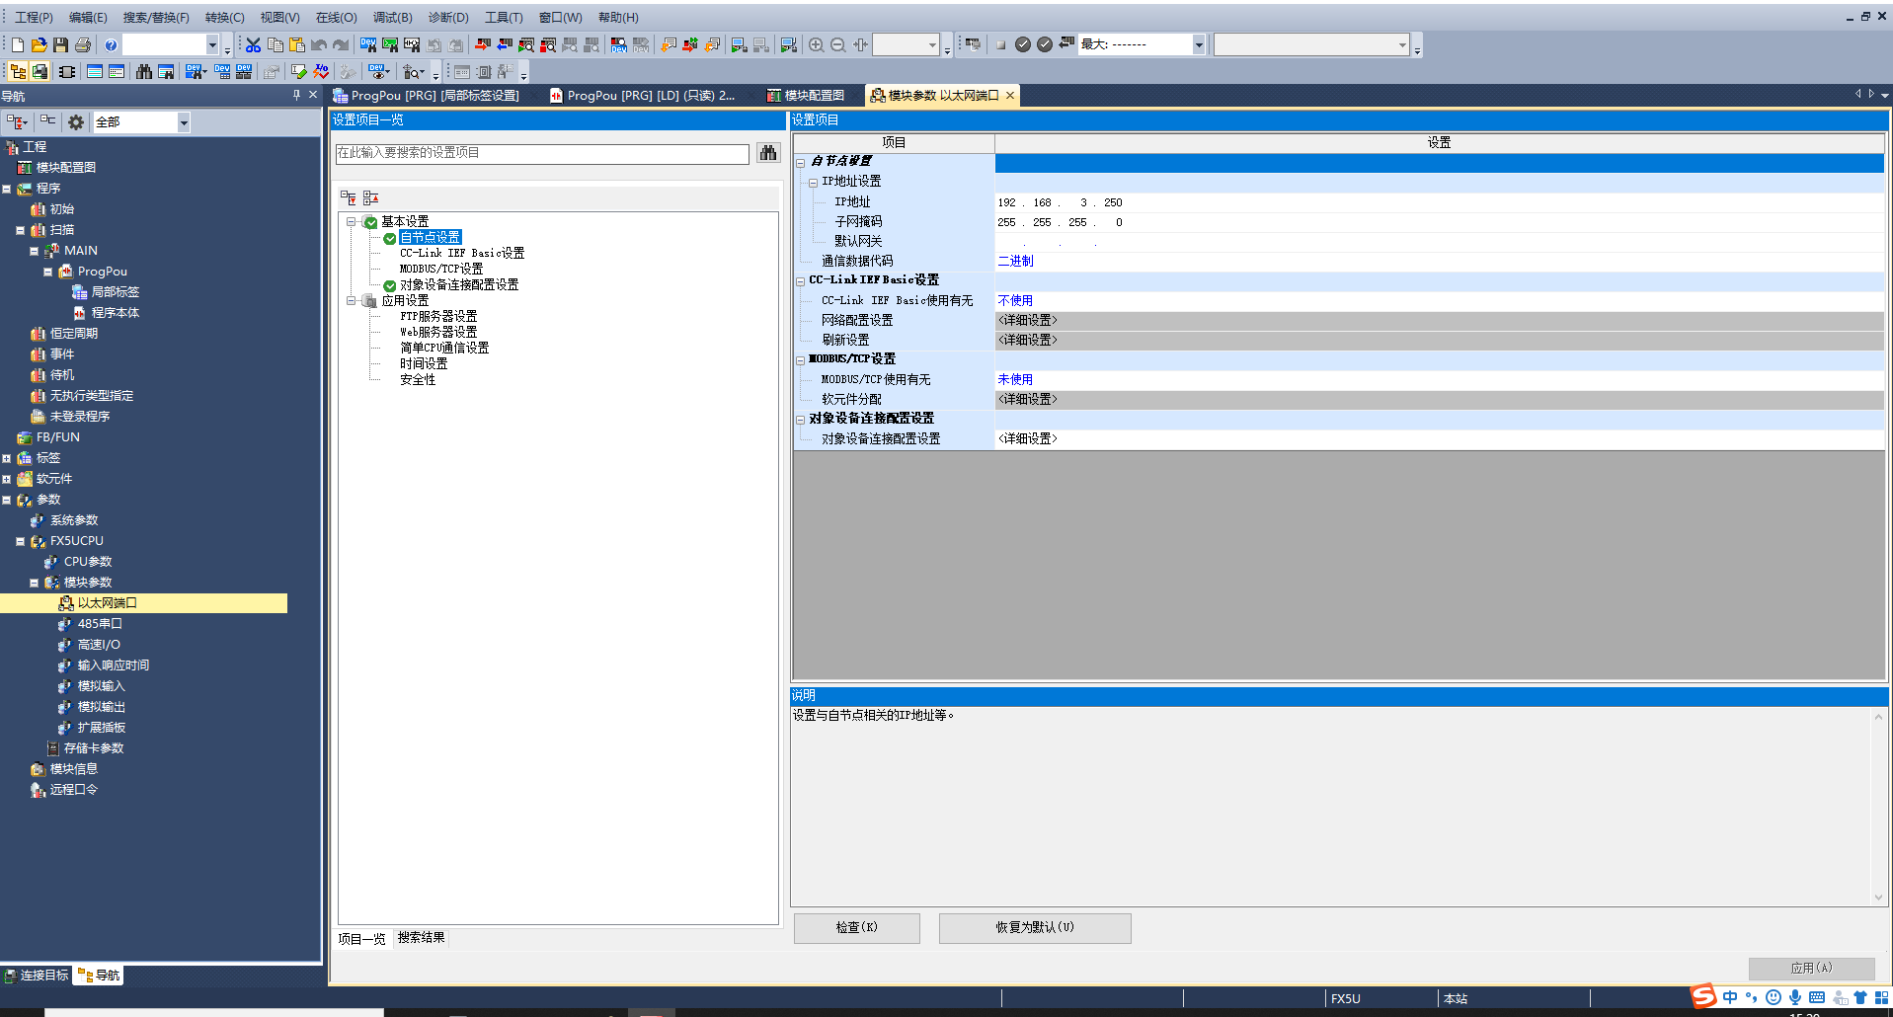Click the 恢复为默认(U) button
1893x1017 pixels.
[x=1034, y=928]
